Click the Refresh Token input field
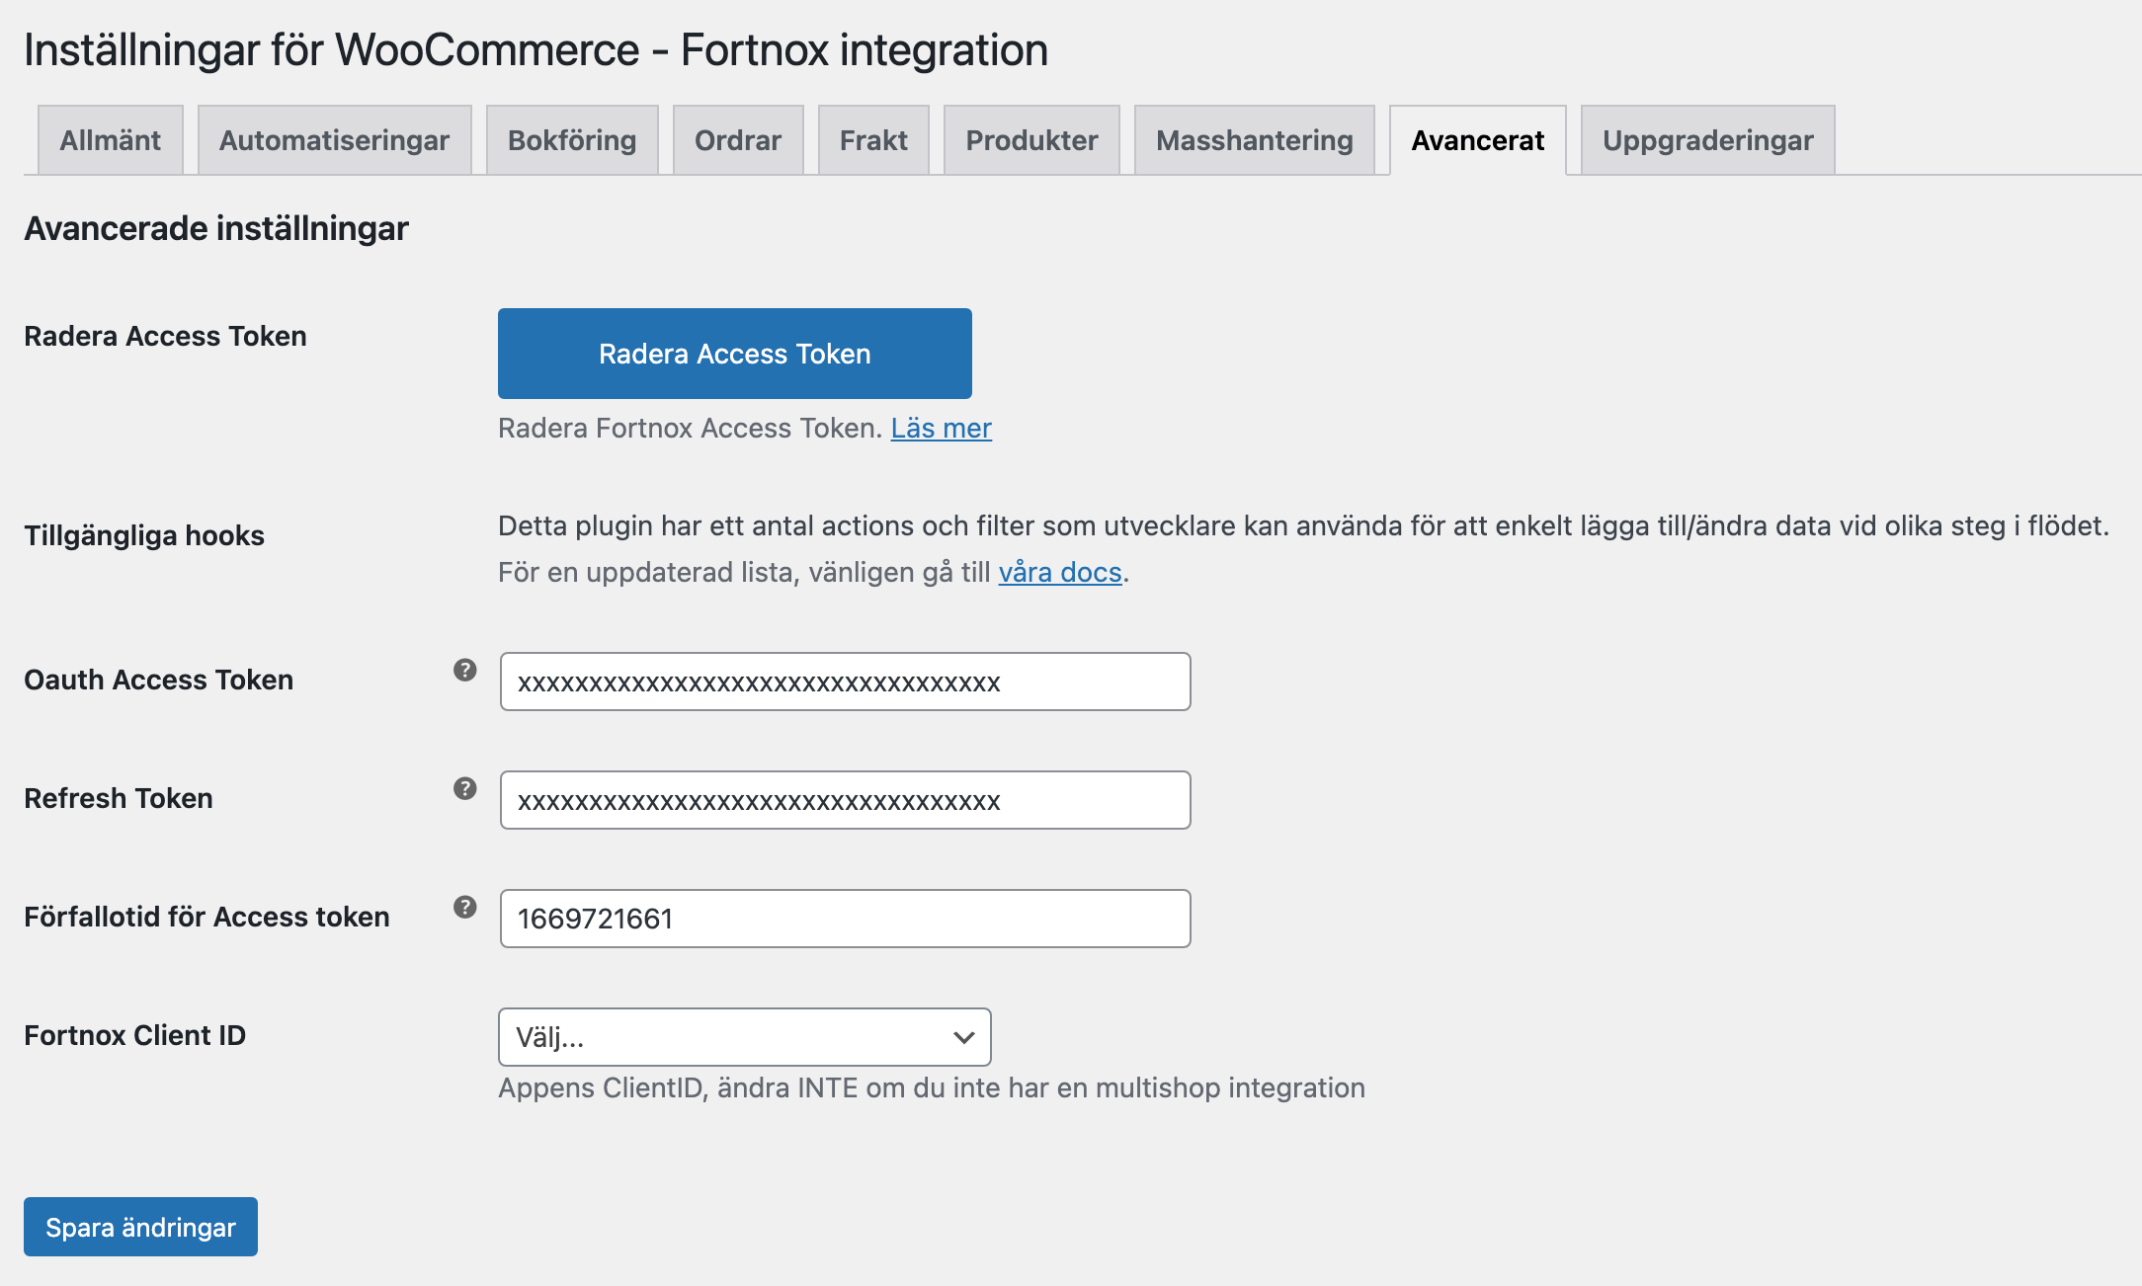Viewport: 2142px width, 1286px height. click(x=846, y=800)
